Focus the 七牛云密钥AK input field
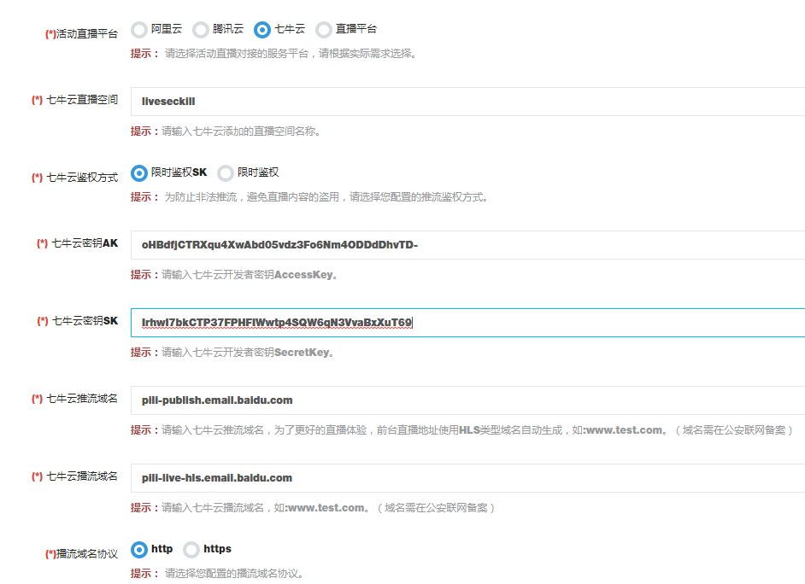The width and height of the screenshot is (805, 584). [467, 245]
